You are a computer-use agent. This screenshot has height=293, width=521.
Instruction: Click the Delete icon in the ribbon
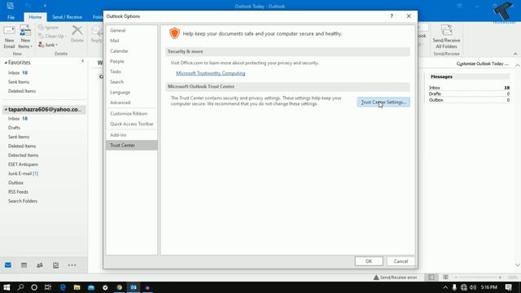pyautogui.click(x=77, y=34)
